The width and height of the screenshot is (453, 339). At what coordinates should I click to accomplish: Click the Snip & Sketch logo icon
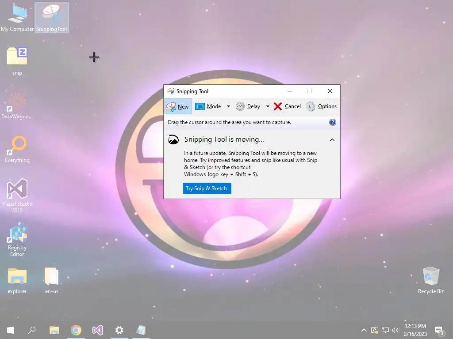pyautogui.click(x=173, y=139)
